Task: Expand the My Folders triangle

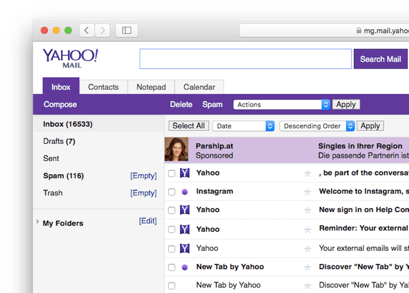Action: click(38, 222)
